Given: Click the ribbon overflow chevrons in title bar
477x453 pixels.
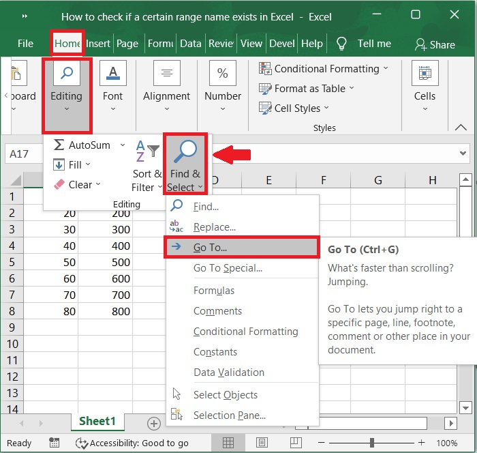Looking at the screenshot, I should pos(25,16).
